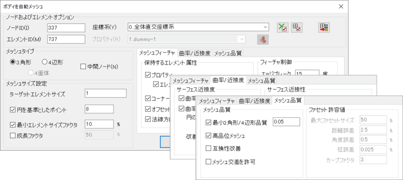Screen dimensions: 403x180
Task: Toggle the 円を基準としたポイント checkbox
Action: coord(13,109)
